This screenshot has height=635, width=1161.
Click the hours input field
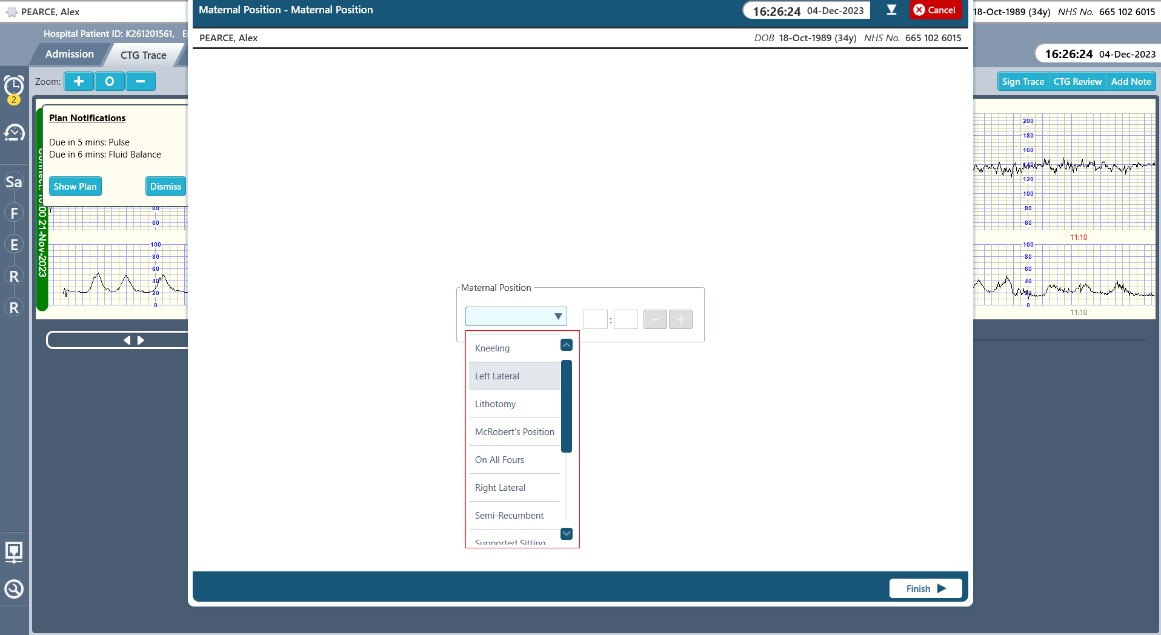pyautogui.click(x=596, y=319)
